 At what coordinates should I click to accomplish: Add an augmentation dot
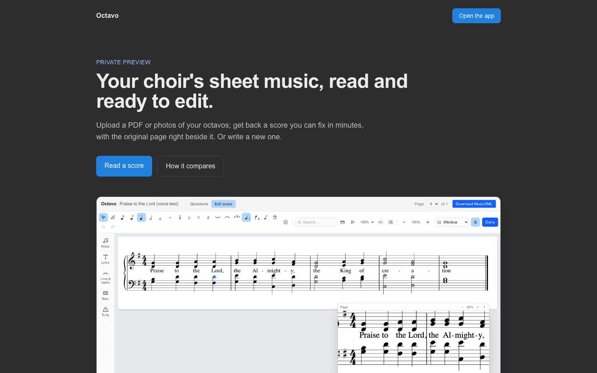pyautogui.click(x=170, y=217)
